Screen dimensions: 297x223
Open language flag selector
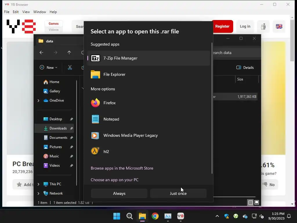point(279,26)
